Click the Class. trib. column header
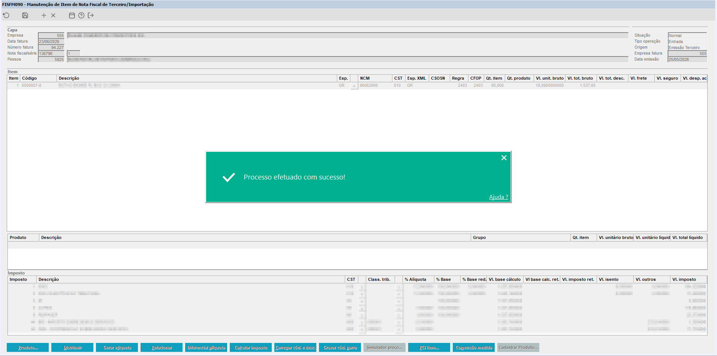This screenshot has width=717, height=356. coord(380,279)
